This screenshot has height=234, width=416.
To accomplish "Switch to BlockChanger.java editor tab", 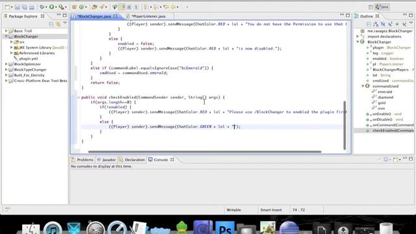I will pyautogui.click(x=94, y=16).
